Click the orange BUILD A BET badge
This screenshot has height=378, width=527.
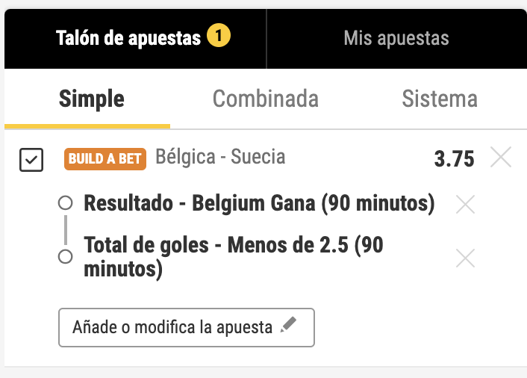pos(105,159)
